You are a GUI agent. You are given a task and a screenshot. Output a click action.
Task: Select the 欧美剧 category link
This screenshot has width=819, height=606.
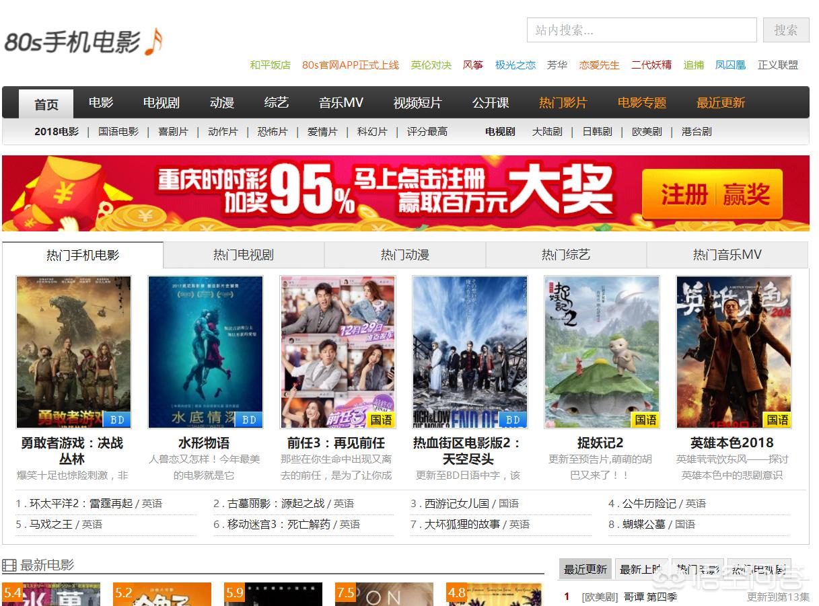pyautogui.click(x=647, y=132)
